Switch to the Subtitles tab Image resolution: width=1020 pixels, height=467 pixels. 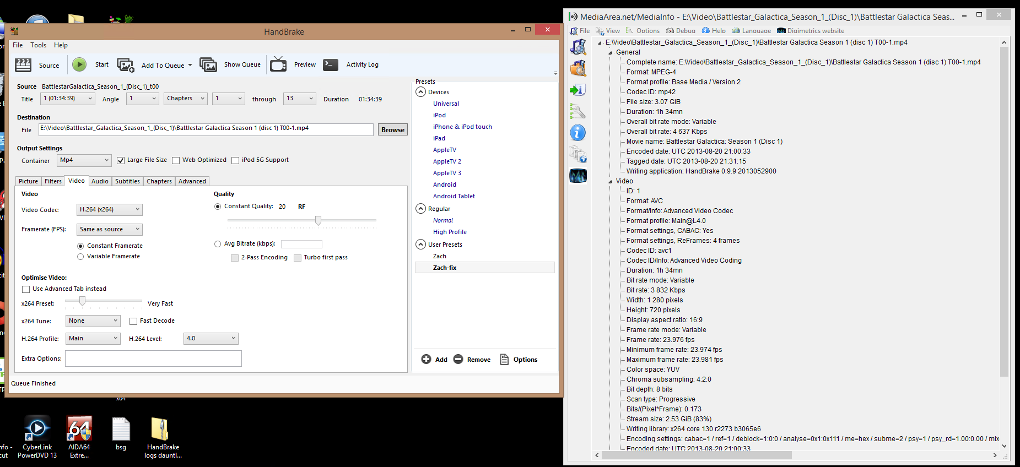point(127,181)
